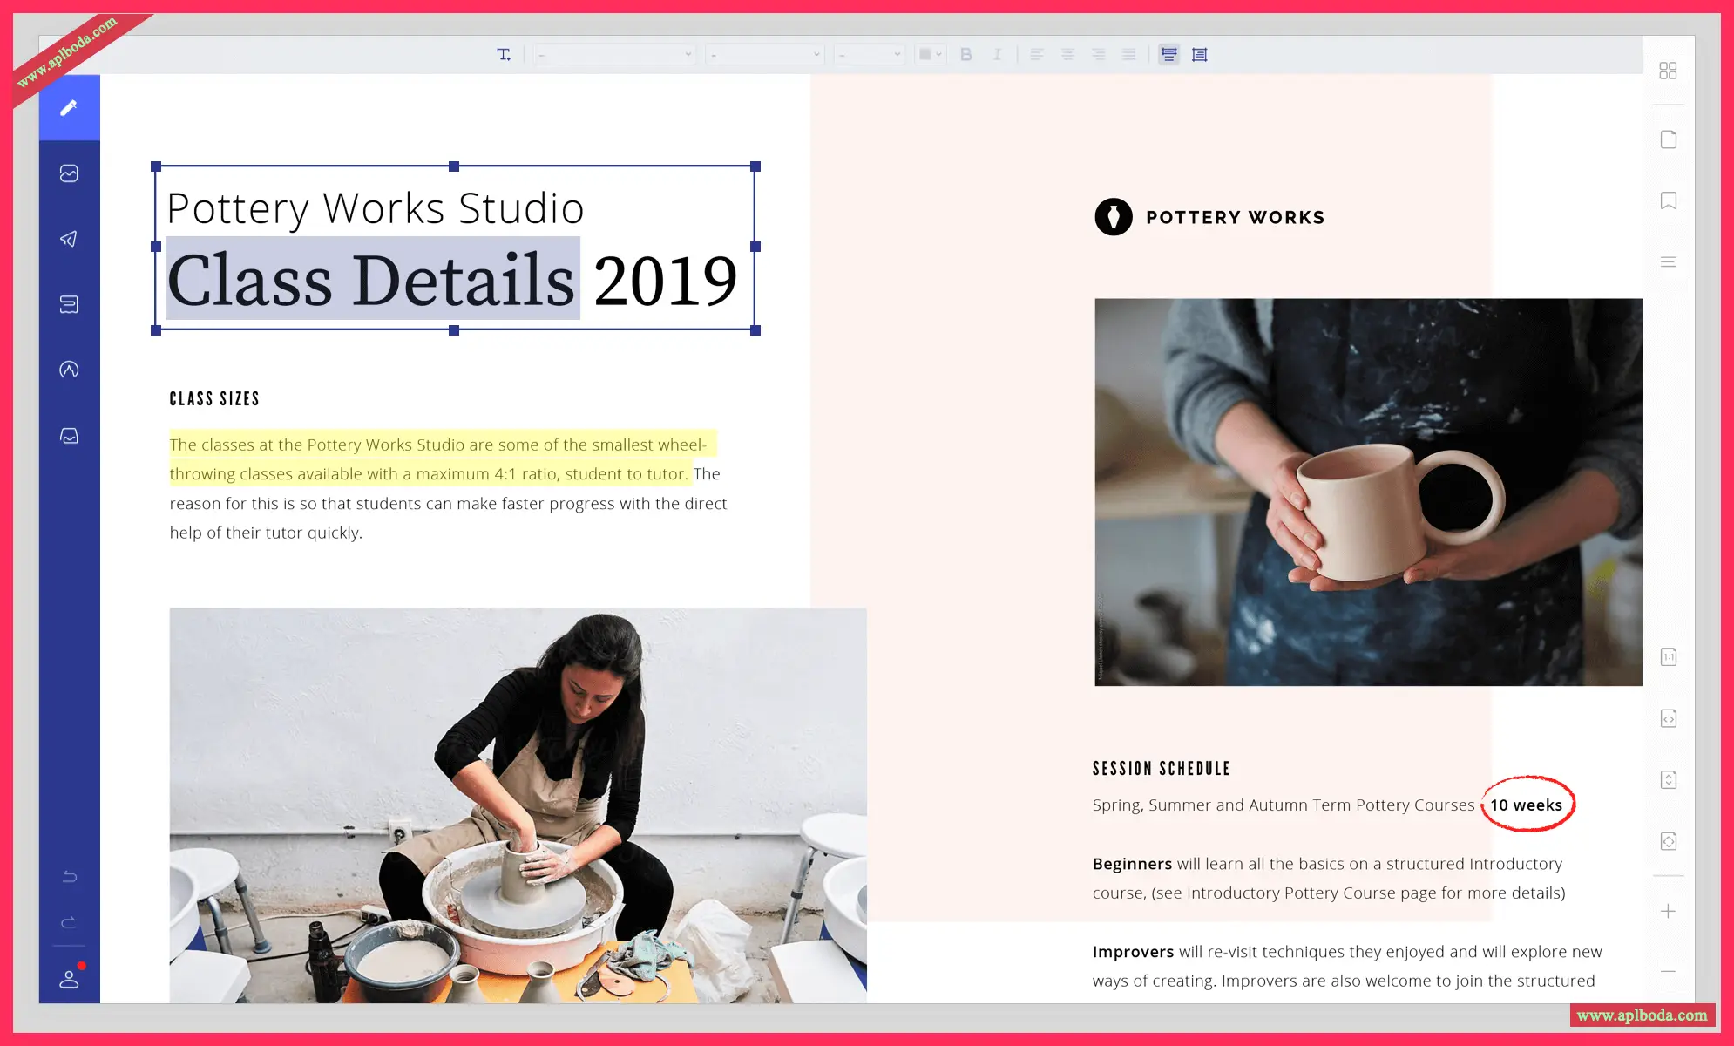Open the image tool in left sidebar

(69, 173)
